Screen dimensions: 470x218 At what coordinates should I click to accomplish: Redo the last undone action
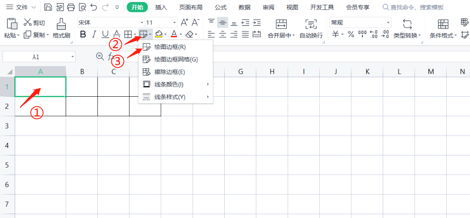(105, 7)
